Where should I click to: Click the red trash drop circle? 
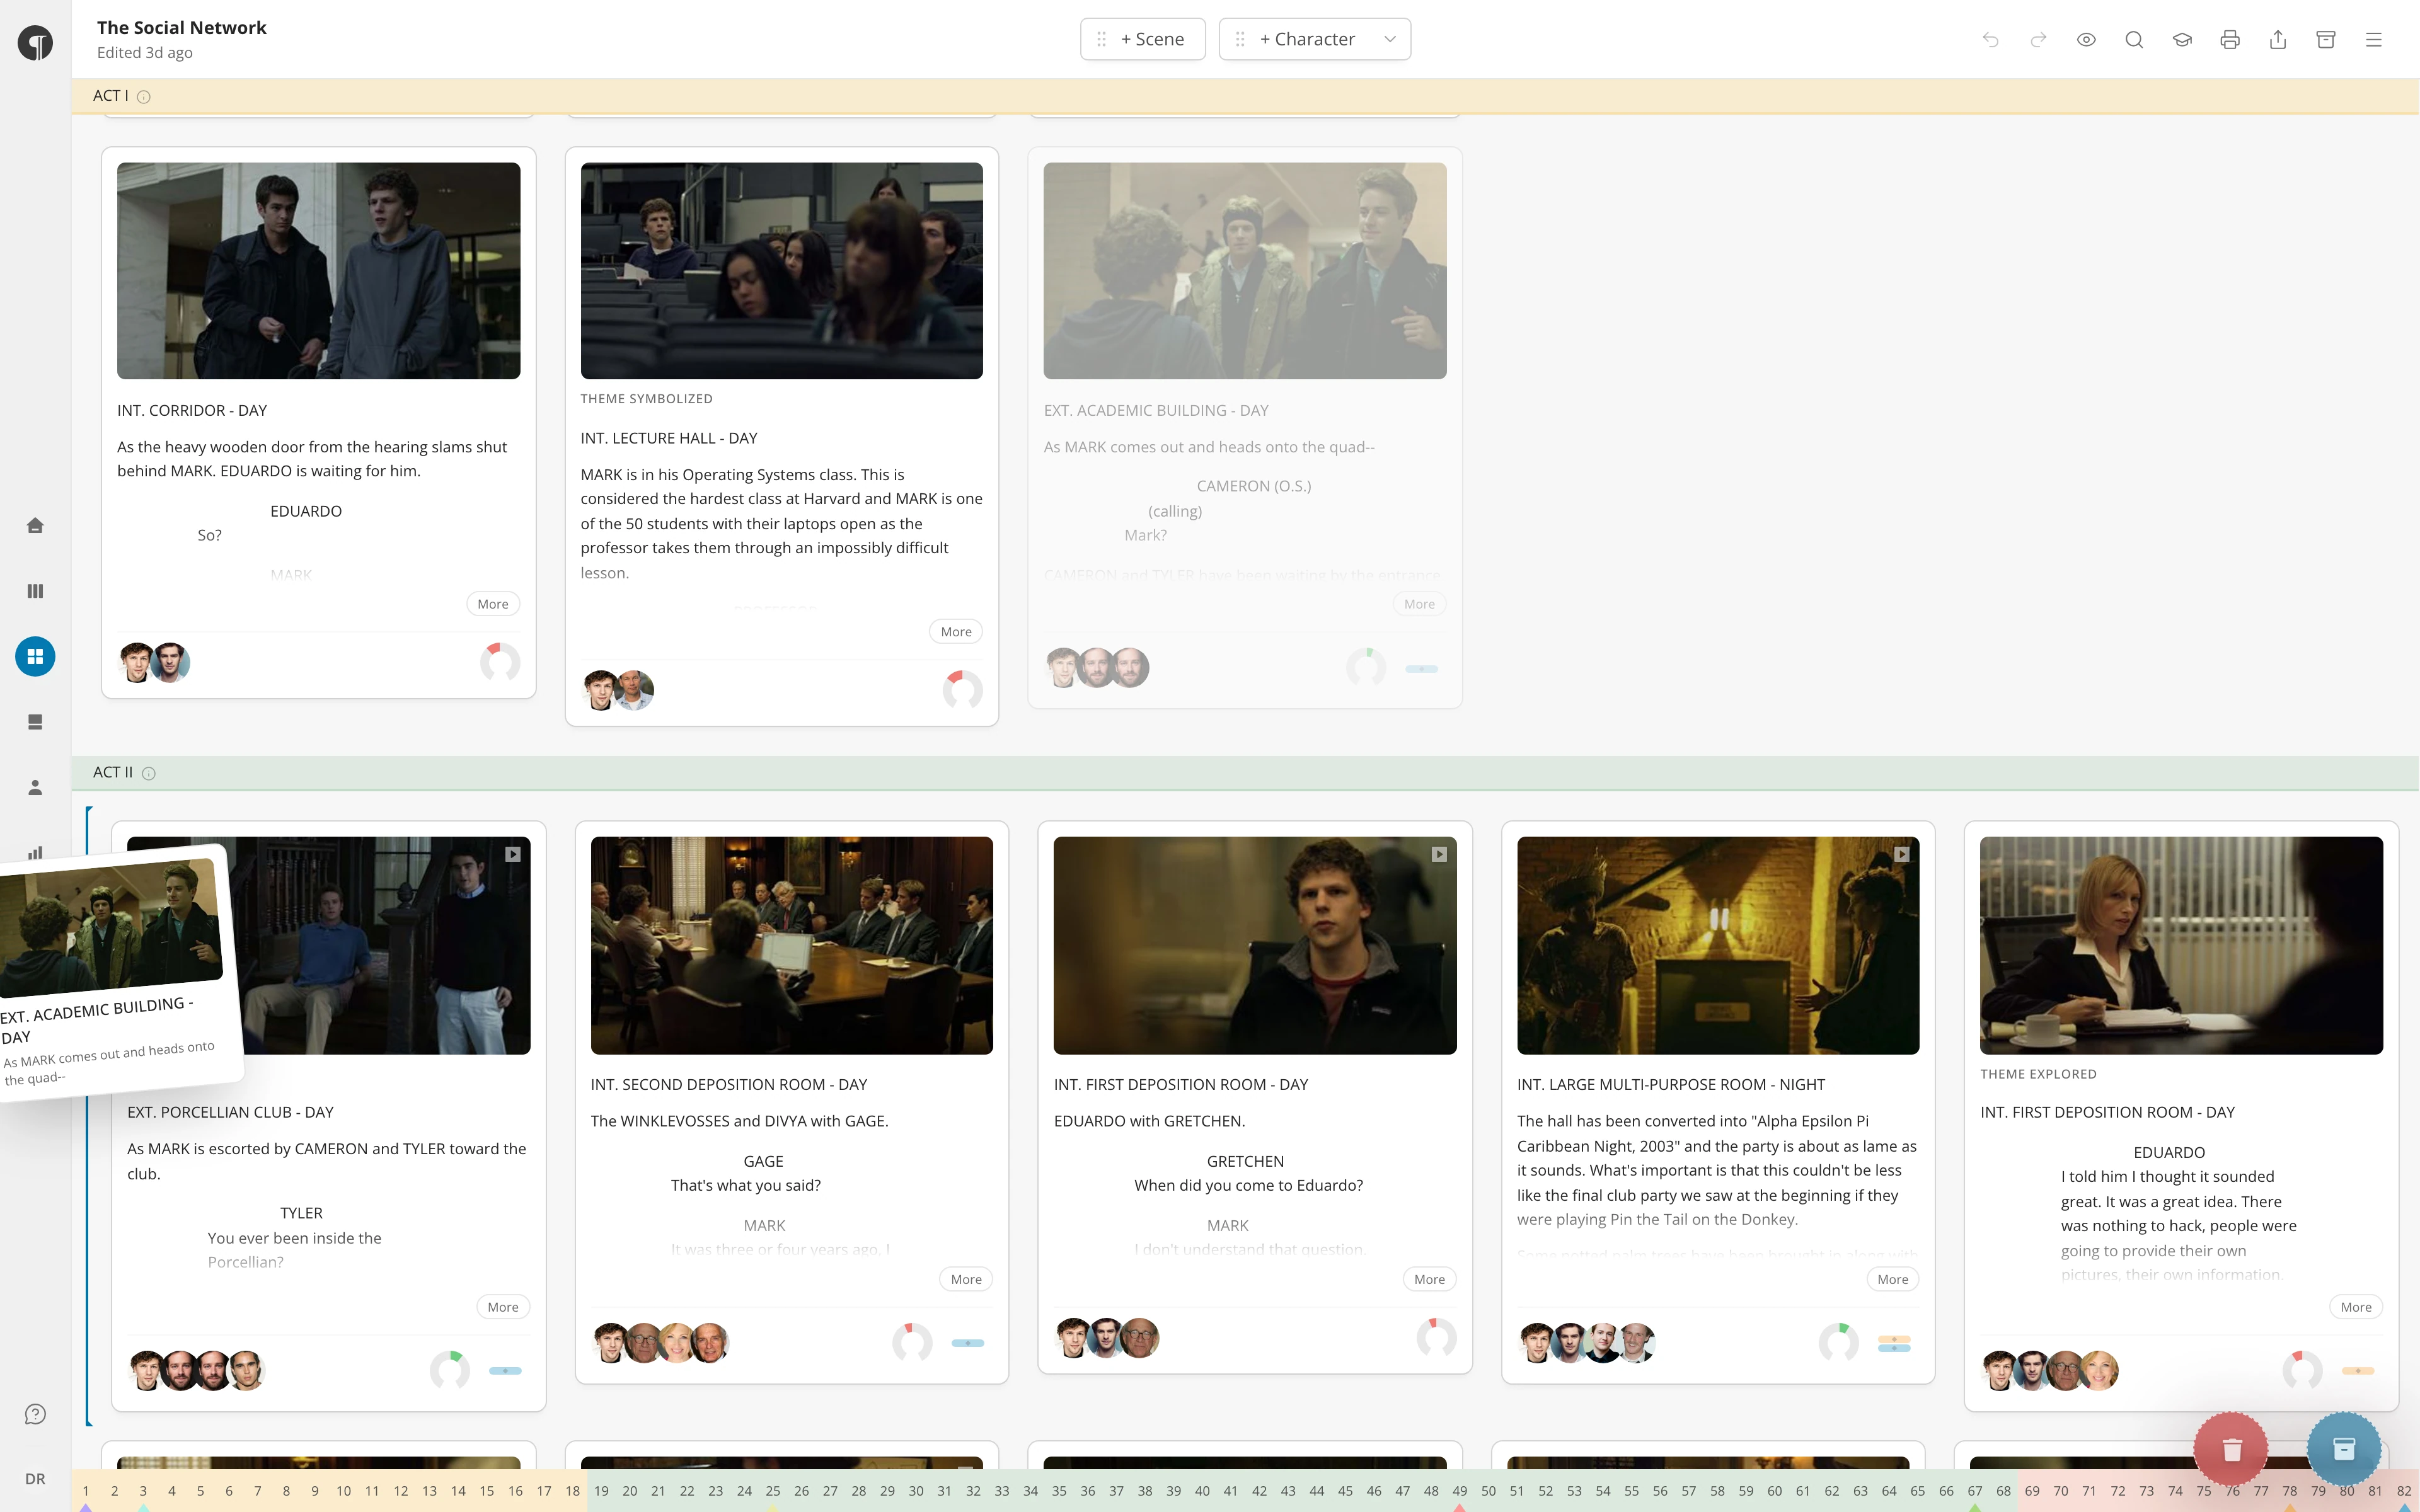2231,1449
